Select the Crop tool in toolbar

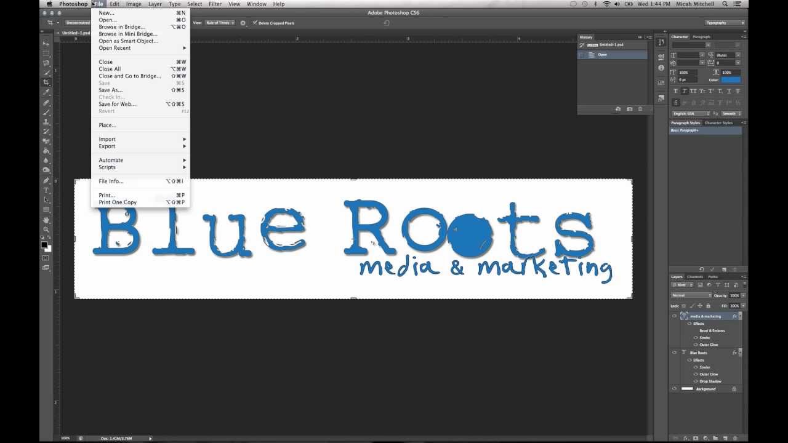tap(46, 82)
